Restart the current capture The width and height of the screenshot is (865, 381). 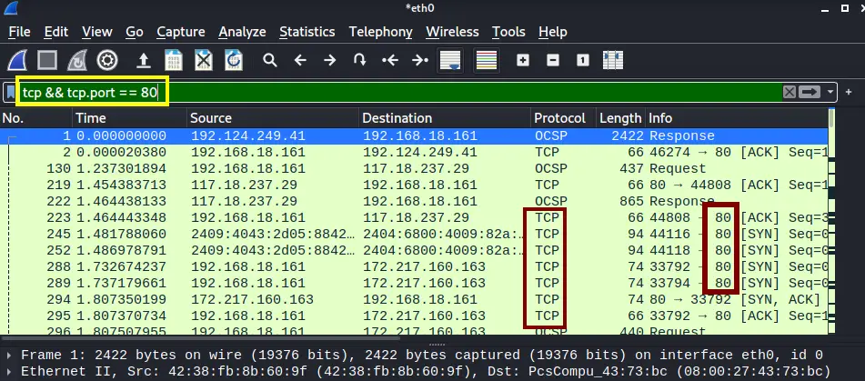pyautogui.click(x=77, y=60)
